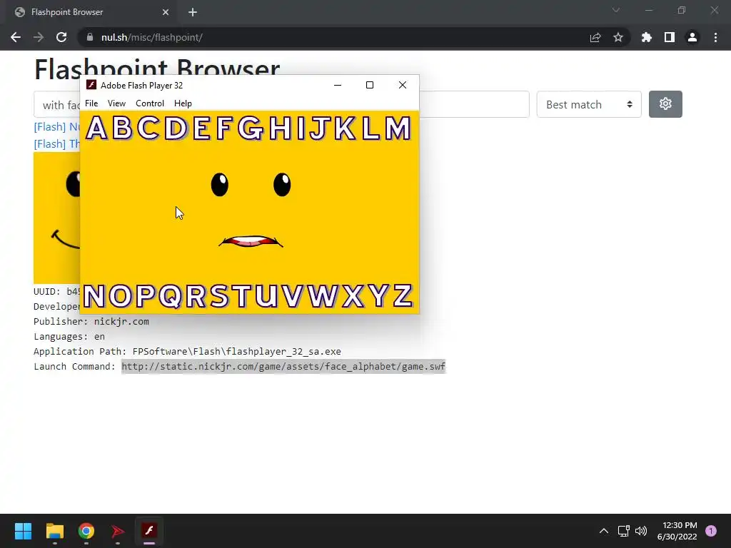
Task: Reload the page in Chrome
Action: [61, 37]
